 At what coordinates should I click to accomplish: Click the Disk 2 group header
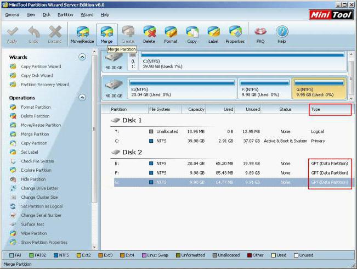pos(127,152)
